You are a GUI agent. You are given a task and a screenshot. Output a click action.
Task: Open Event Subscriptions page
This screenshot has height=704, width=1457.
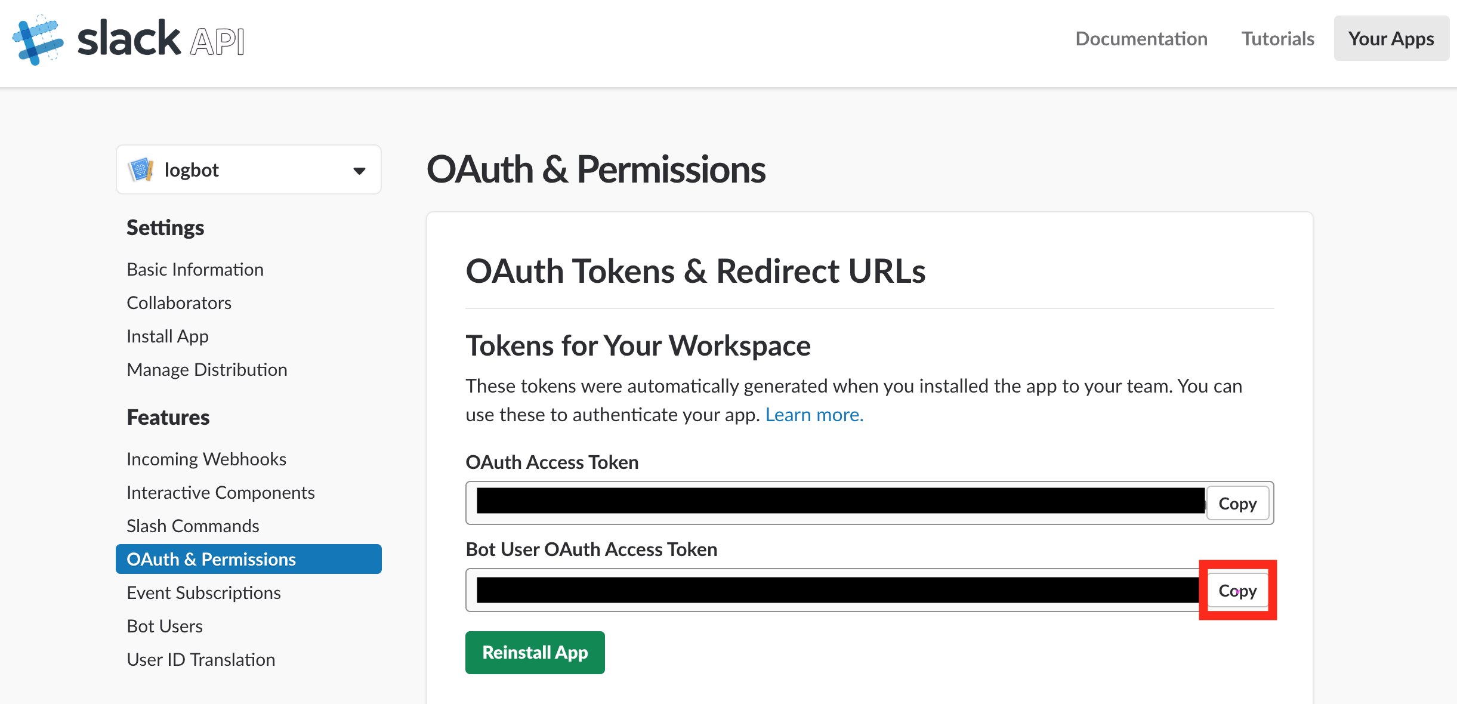click(x=203, y=593)
